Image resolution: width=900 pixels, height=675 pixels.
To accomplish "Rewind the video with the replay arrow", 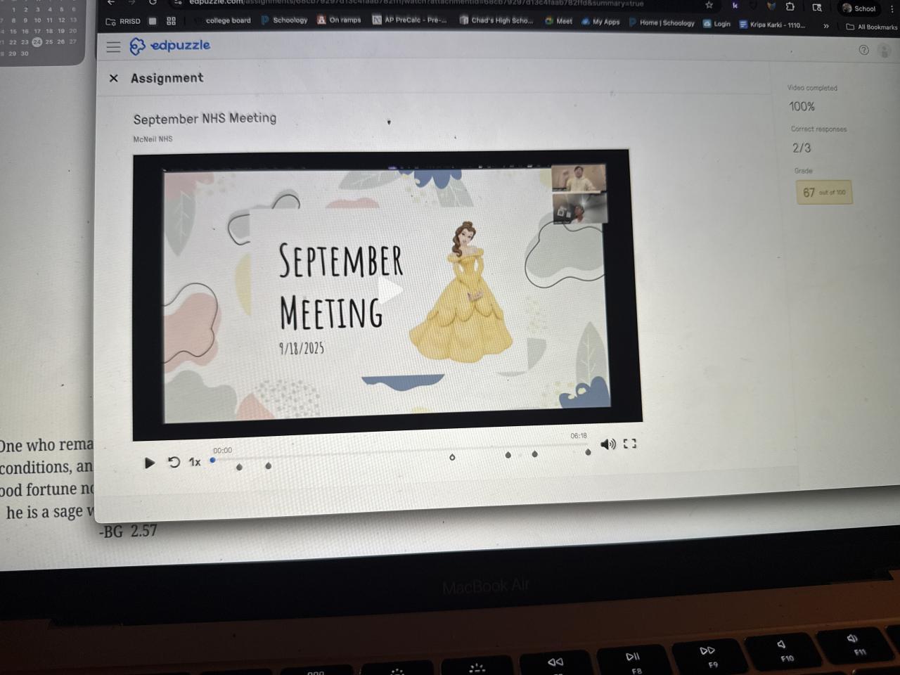I will 174,462.
